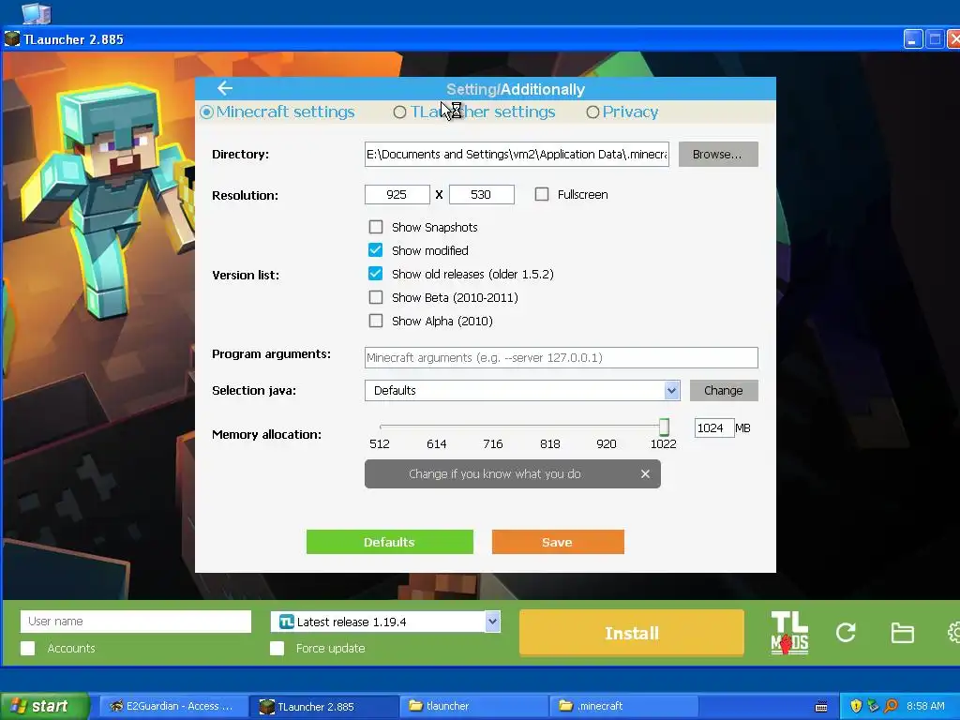Image resolution: width=960 pixels, height=720 pixels.
Task: Click the Browse... button
Action: point(717,155)
